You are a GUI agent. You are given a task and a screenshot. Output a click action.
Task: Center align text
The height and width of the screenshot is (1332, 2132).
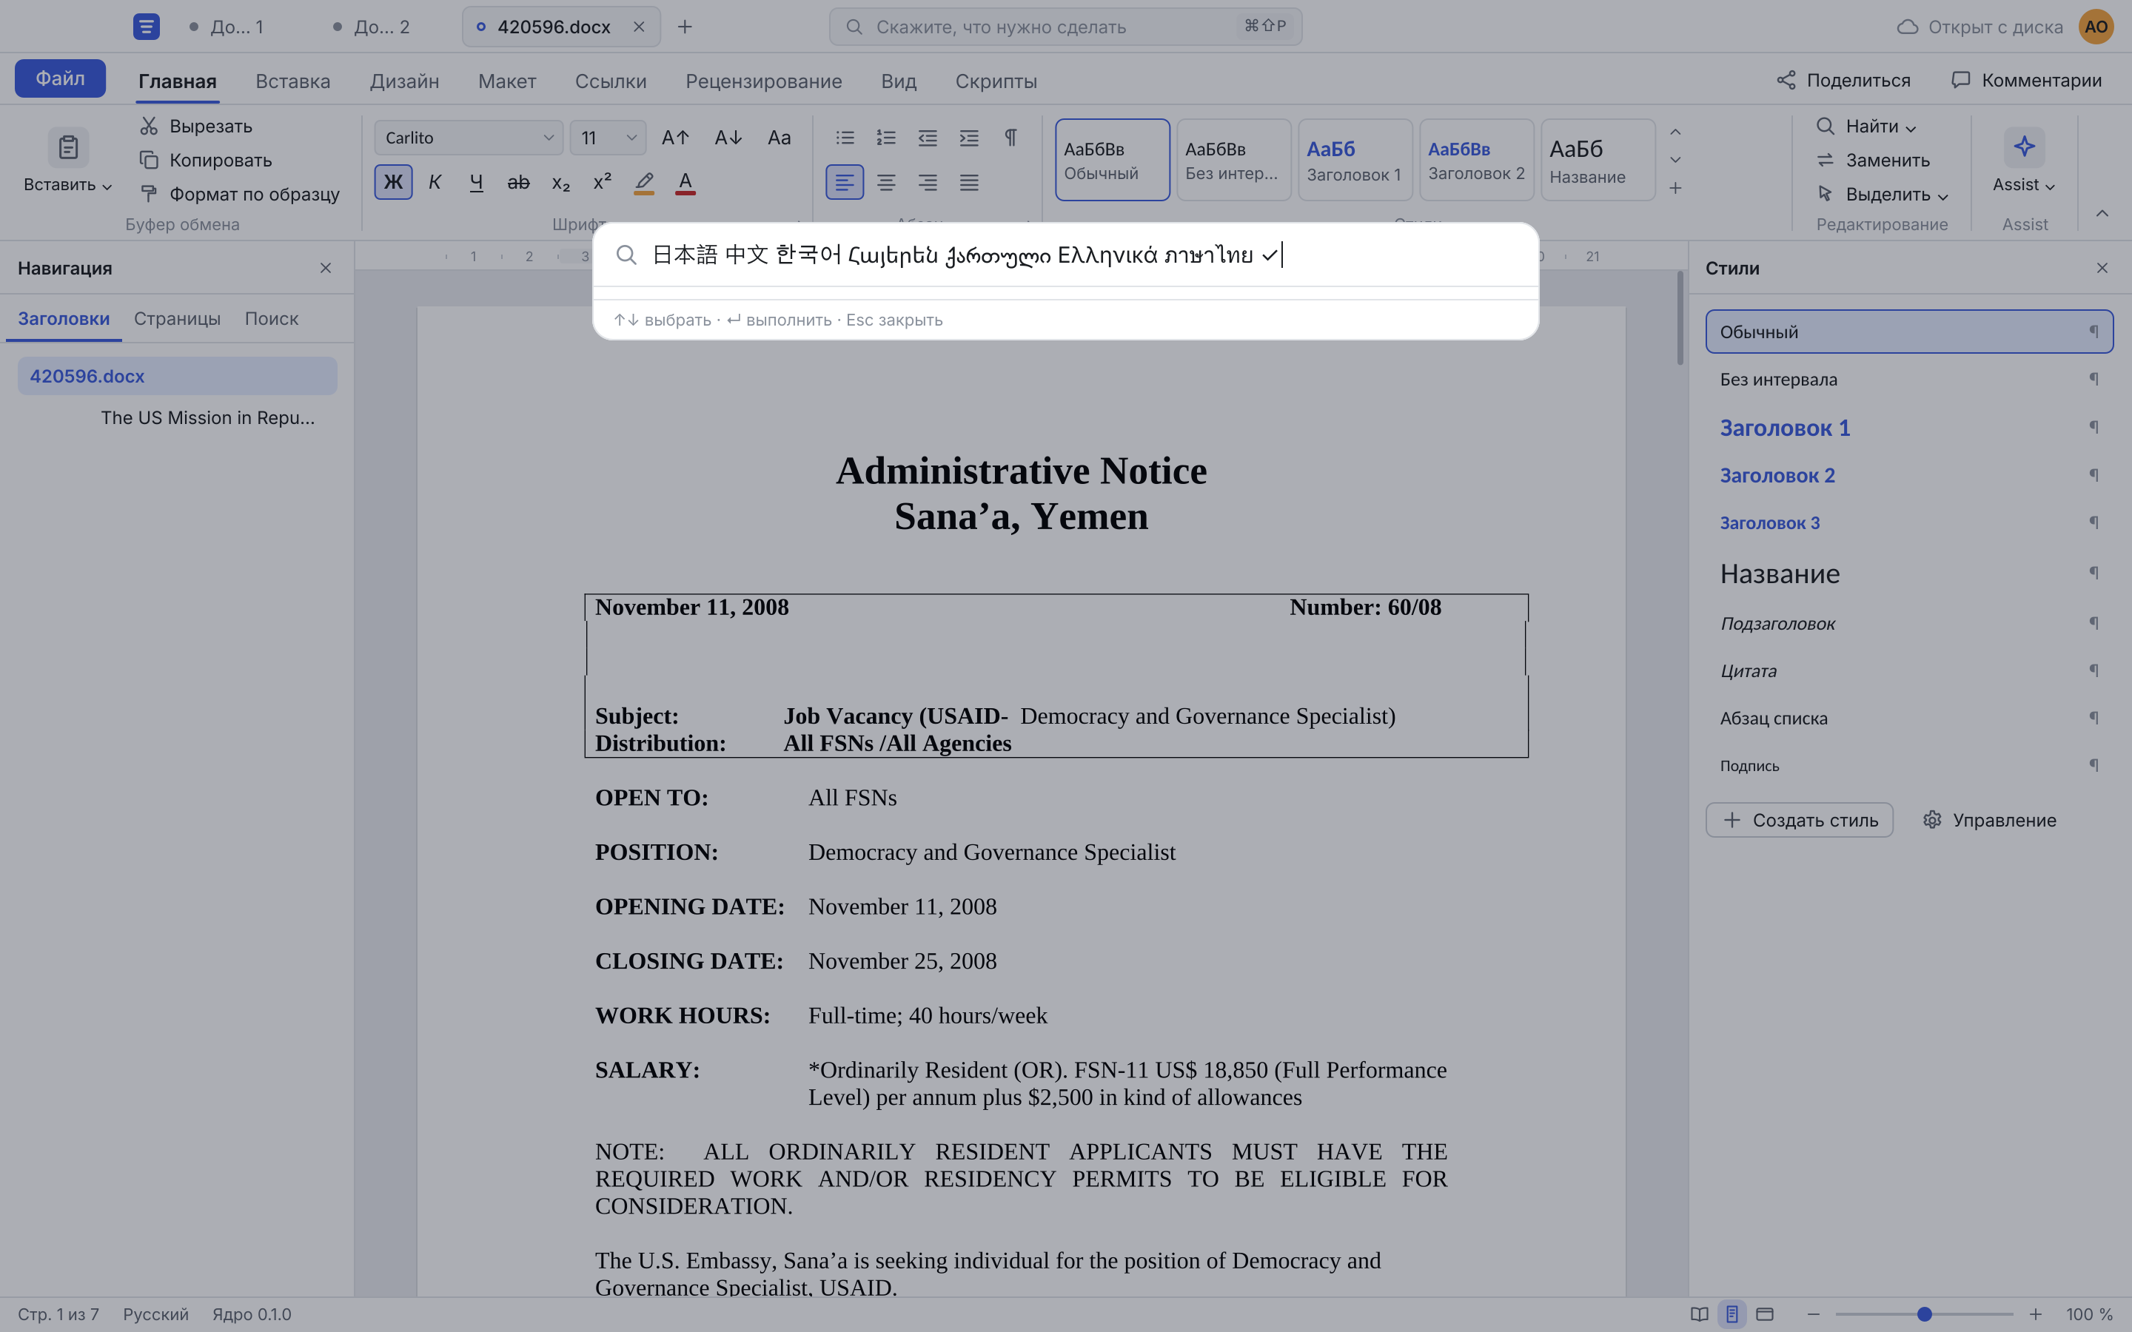tap(886, 182)
